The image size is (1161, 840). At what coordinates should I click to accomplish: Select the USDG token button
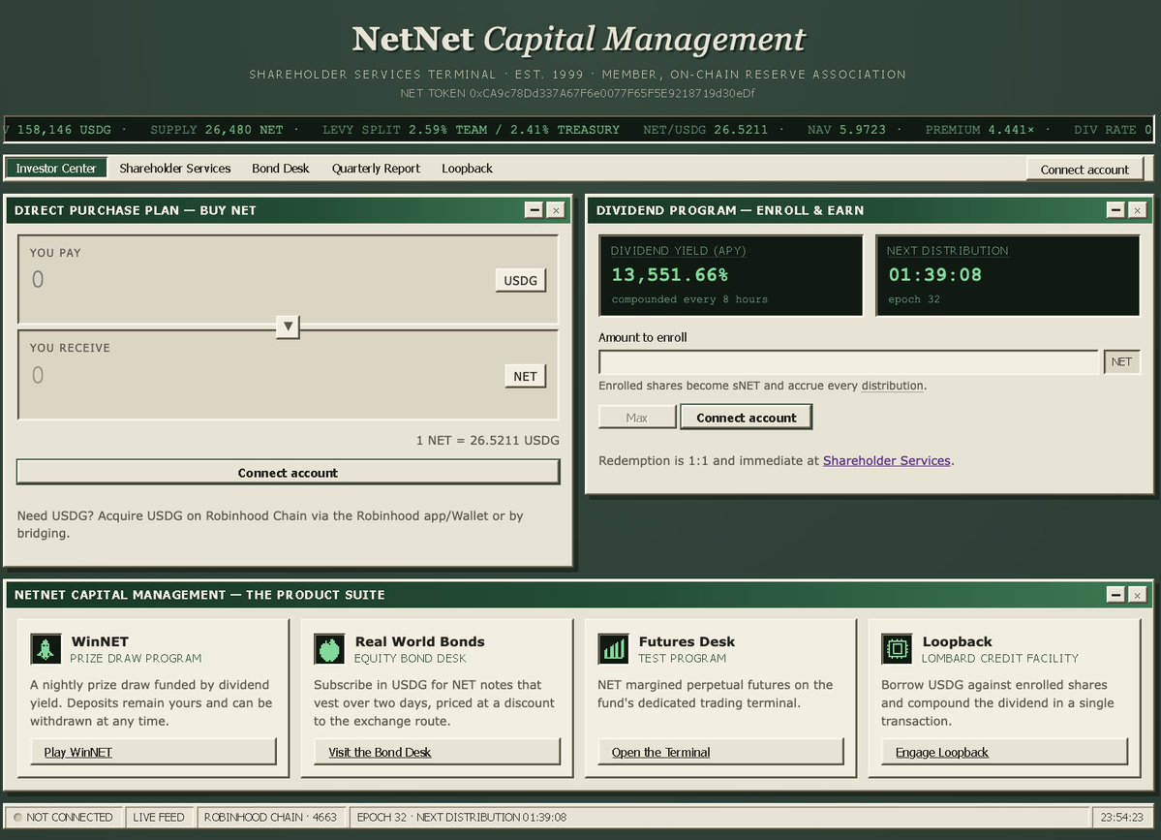click(521, 281)
